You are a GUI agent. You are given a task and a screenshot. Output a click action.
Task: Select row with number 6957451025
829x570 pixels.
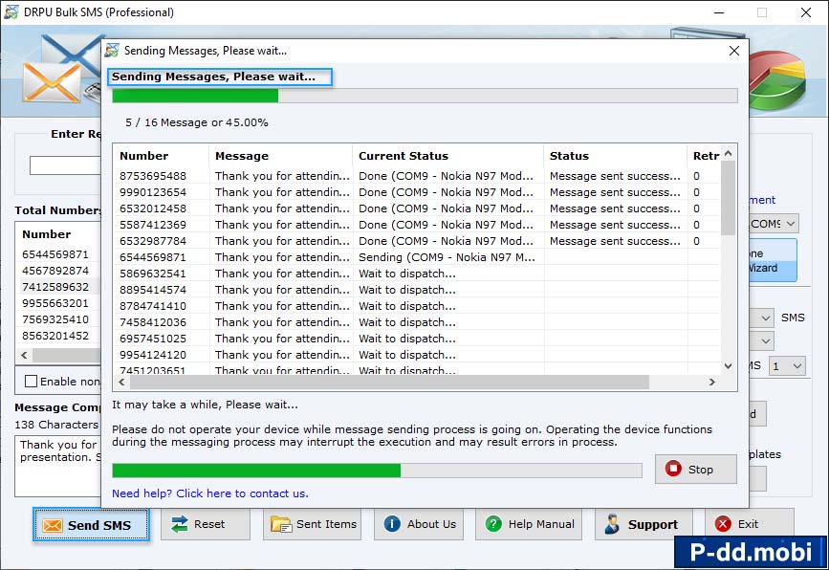pos(417,339)
